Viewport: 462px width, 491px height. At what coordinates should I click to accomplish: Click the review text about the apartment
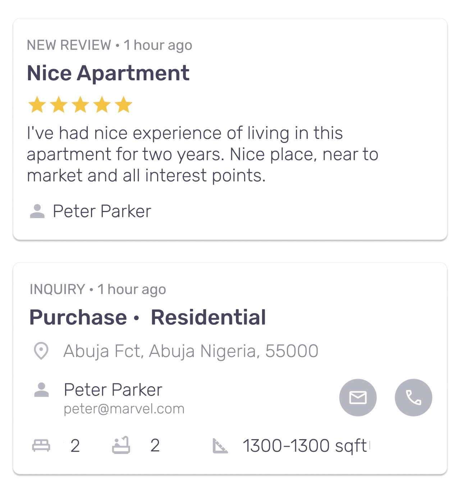(x=202, y=154)
